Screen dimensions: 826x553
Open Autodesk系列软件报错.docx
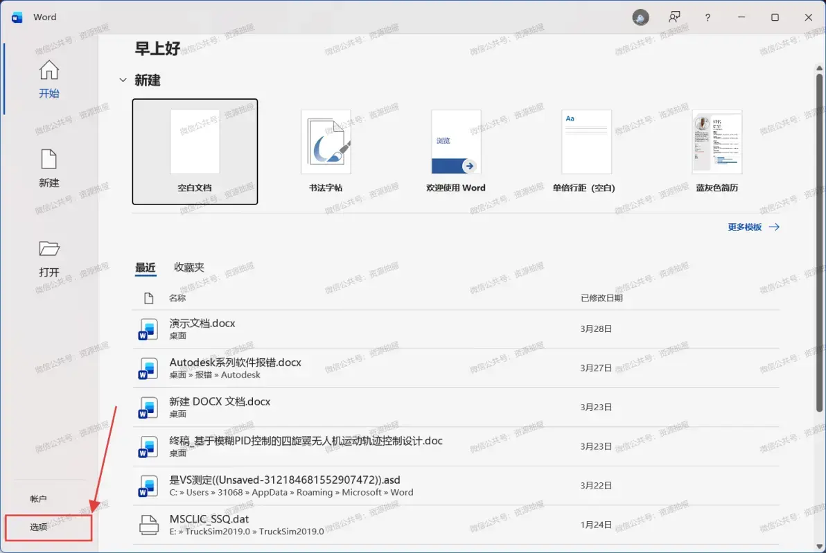coord(456,368)
